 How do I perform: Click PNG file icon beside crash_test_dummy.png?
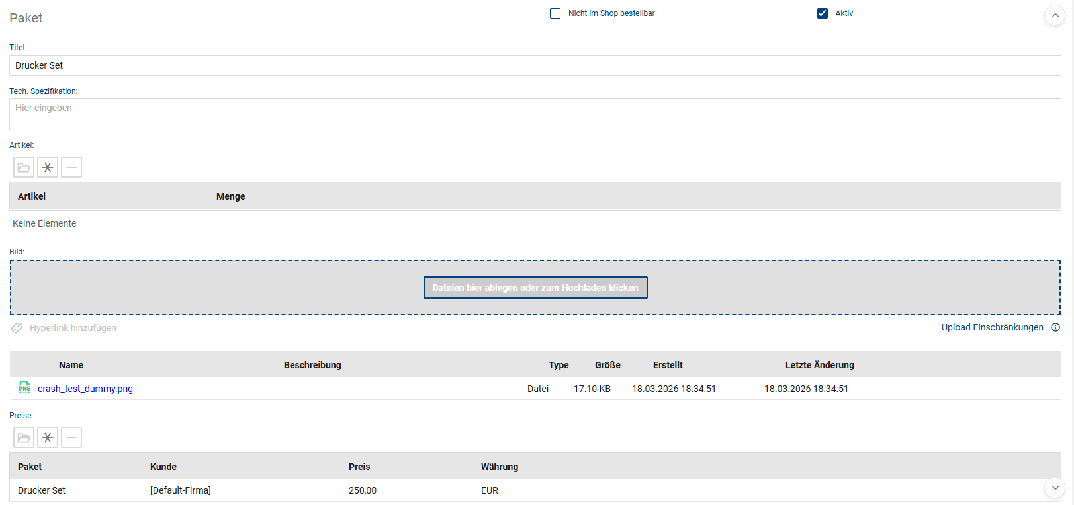click(24, 387)
